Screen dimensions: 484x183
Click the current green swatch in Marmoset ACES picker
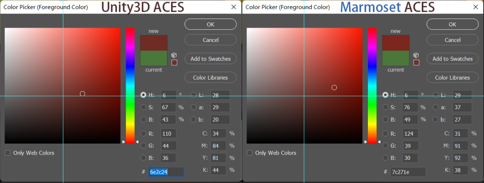[x=396, y=58]
